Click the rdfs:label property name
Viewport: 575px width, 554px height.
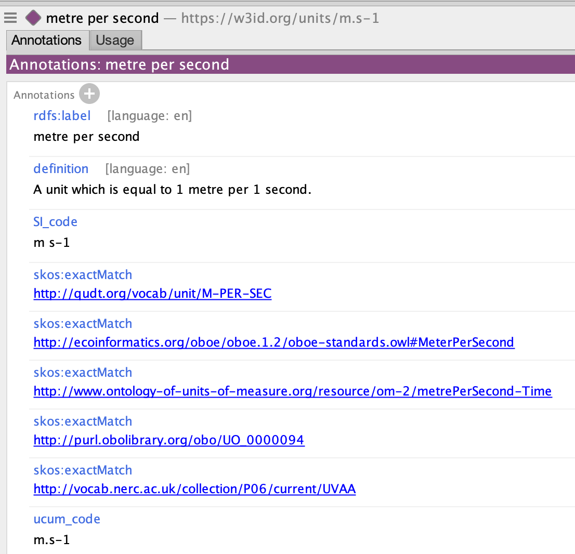pos(62,115)
